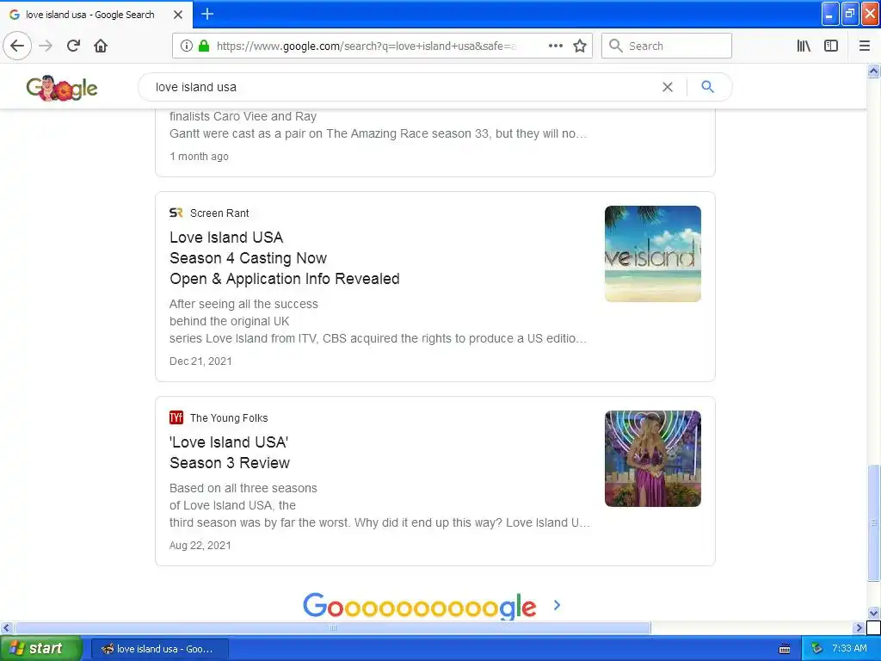Click the Goooooooooogle pagination logo
This screenshot has height=661, width=881.
point(419,606)
